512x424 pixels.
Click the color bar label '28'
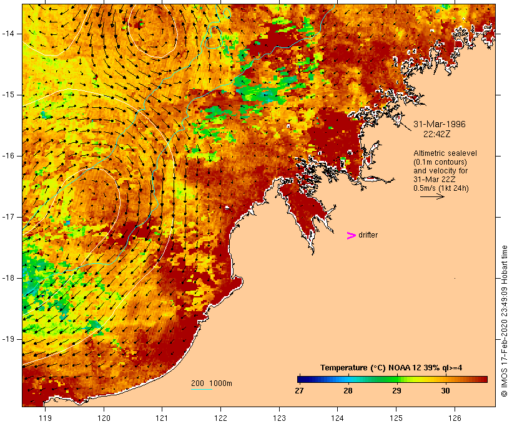[x=348, y=390]
